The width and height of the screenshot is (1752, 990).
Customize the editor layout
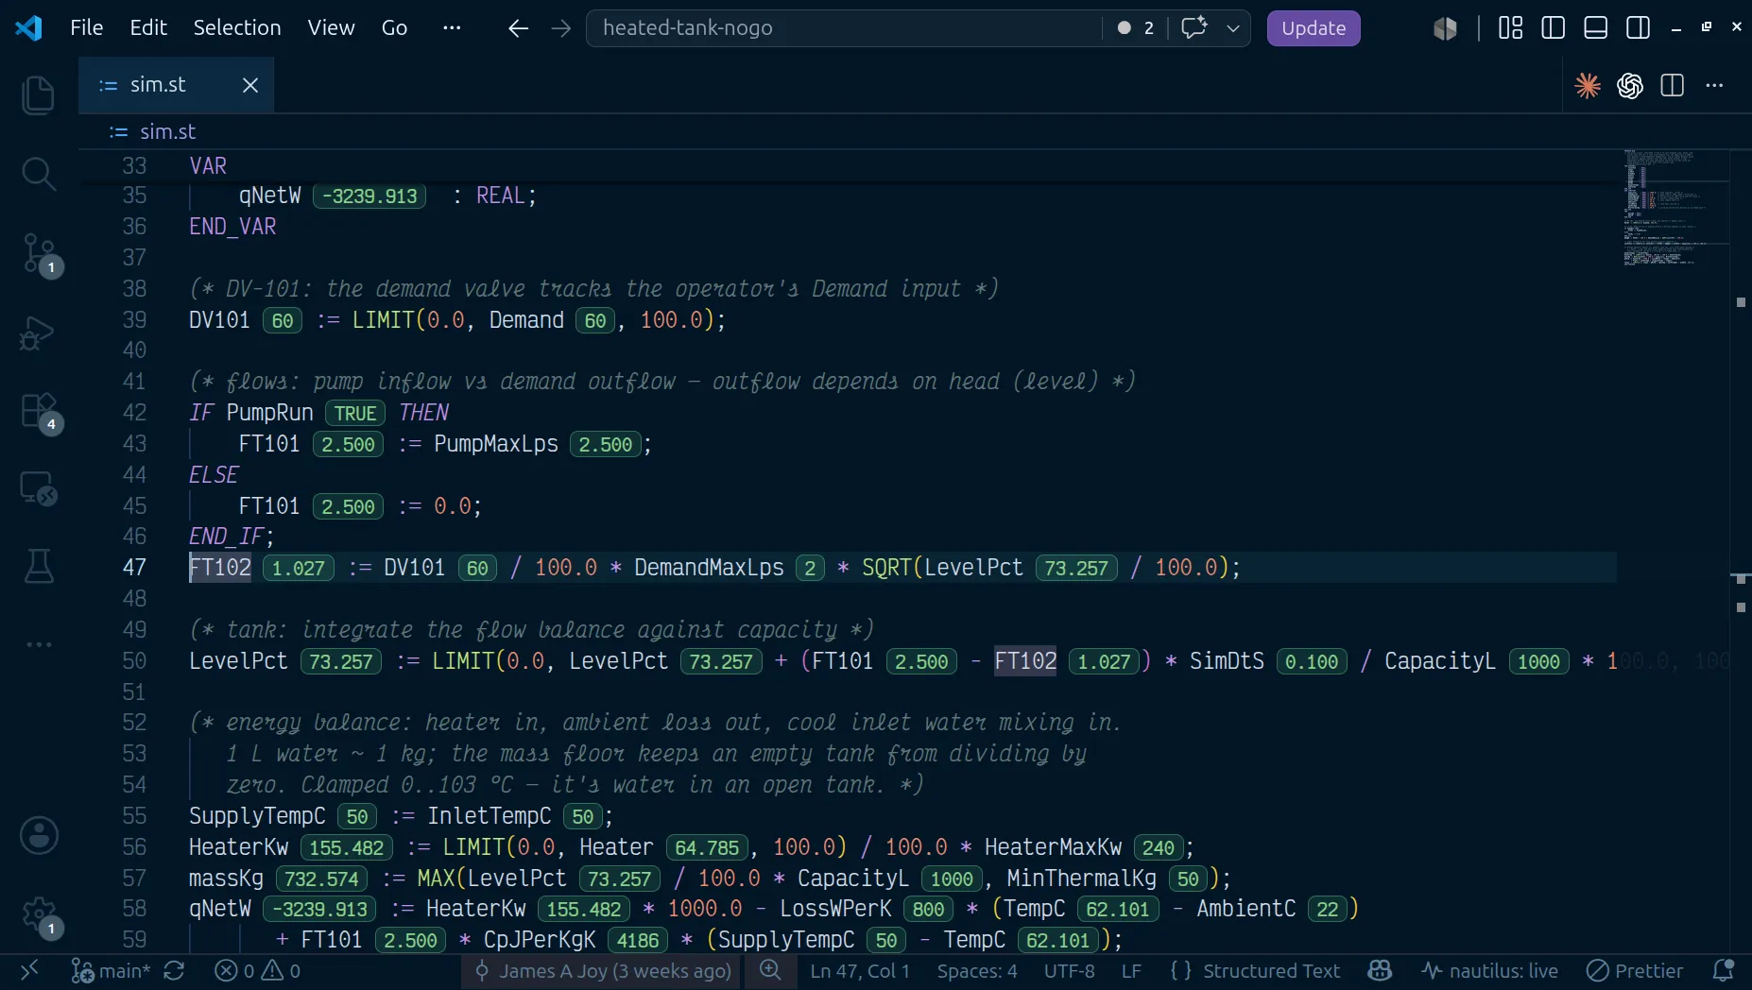1510,28
